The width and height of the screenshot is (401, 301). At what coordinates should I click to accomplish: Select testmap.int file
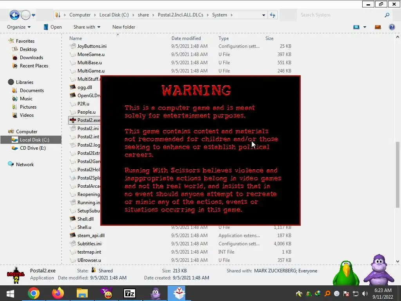89,252
